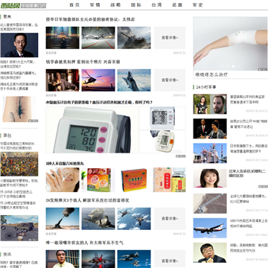Open the man in suit sidebar photo

tap(19, 45)
